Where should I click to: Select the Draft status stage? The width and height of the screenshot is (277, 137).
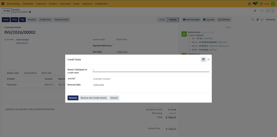tap(162, 19)
